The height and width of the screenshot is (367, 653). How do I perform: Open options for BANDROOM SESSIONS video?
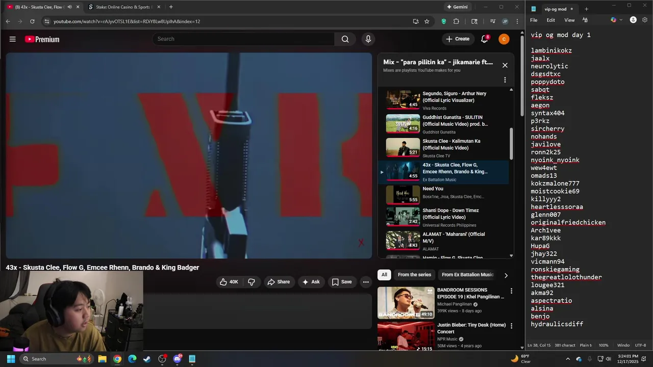(511, 291)
